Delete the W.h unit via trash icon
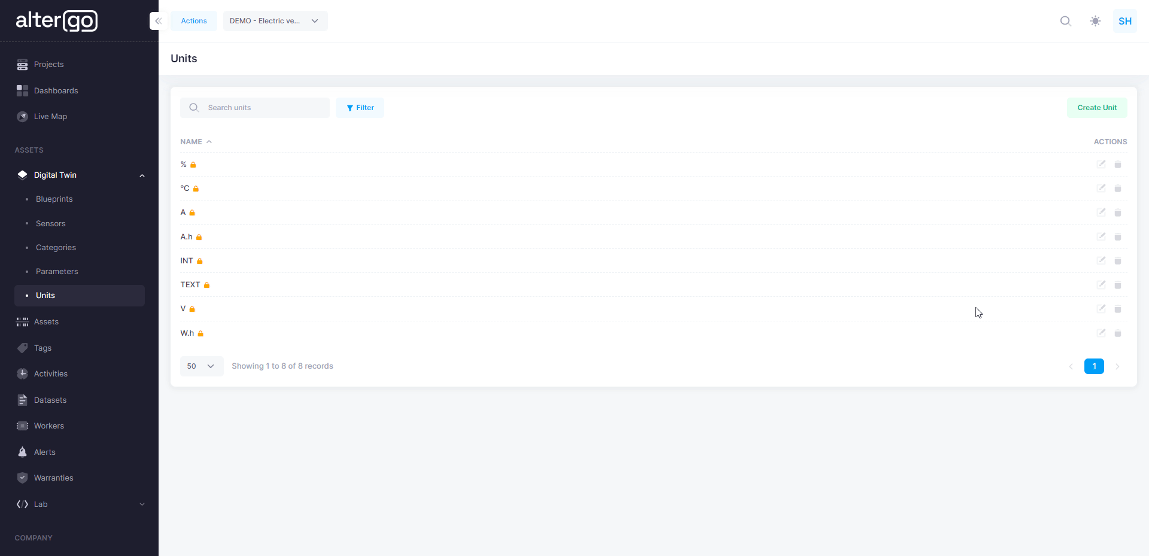 click(1118, 333)
